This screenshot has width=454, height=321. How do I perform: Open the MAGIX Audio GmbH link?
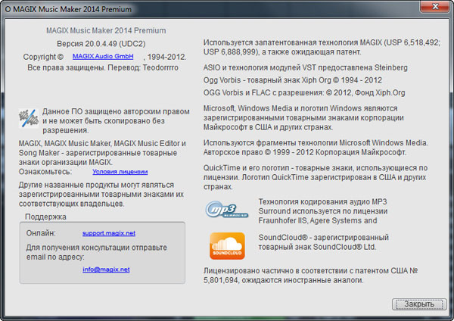coord(103,57)
